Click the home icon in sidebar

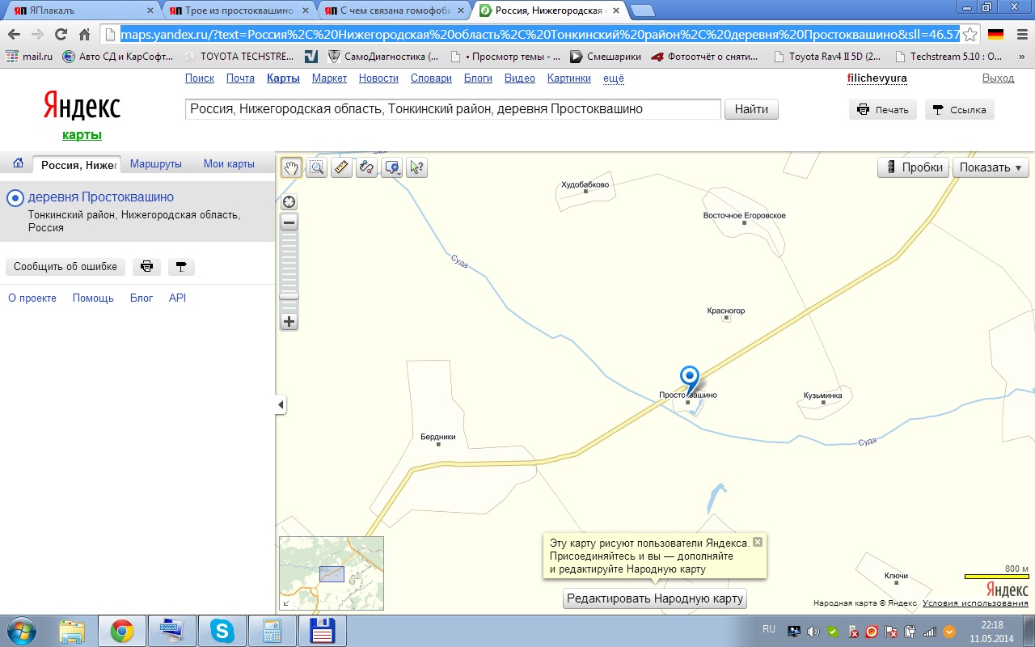tap(18, 163)
